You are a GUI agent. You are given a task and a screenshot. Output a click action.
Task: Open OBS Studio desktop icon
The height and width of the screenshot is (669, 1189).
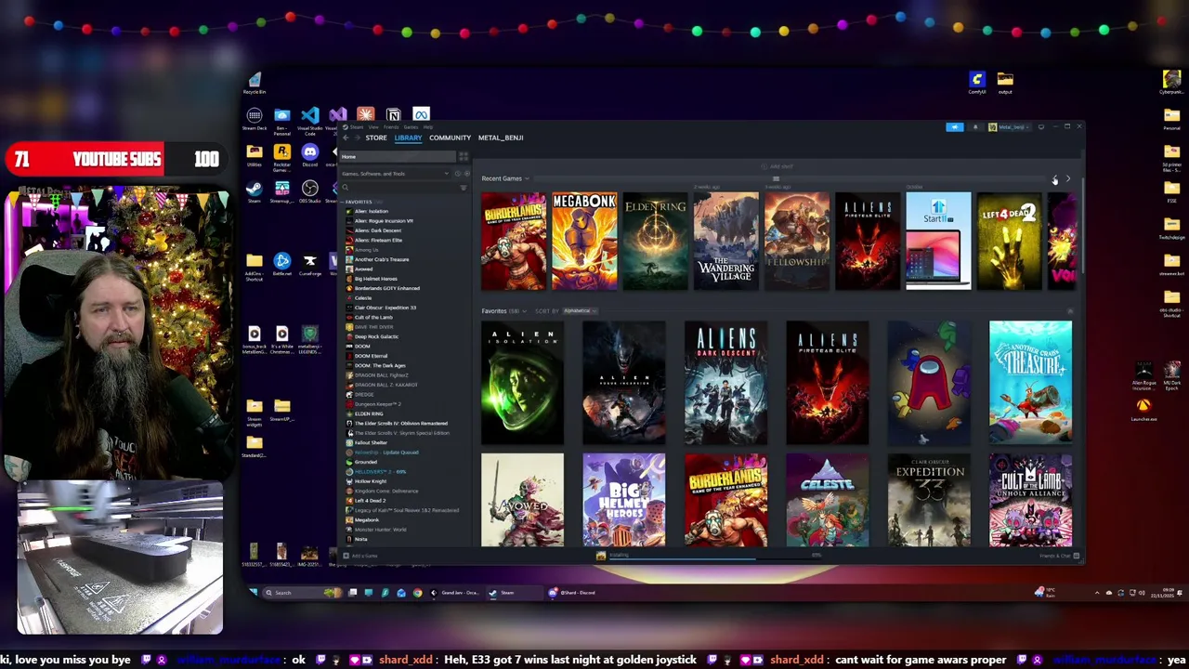pyautogui.click(x=310, y=191)
